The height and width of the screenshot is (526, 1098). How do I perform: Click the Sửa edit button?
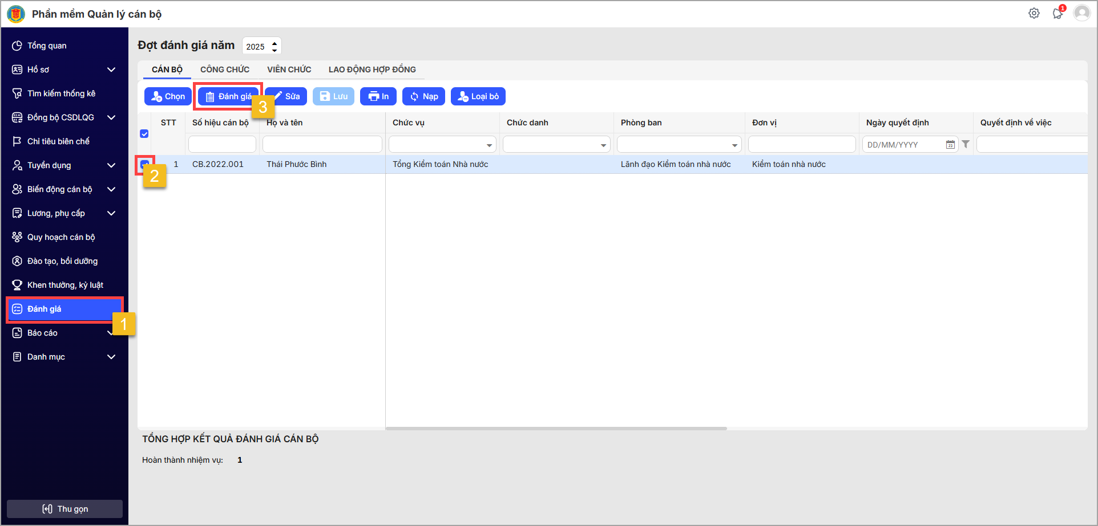286,96
